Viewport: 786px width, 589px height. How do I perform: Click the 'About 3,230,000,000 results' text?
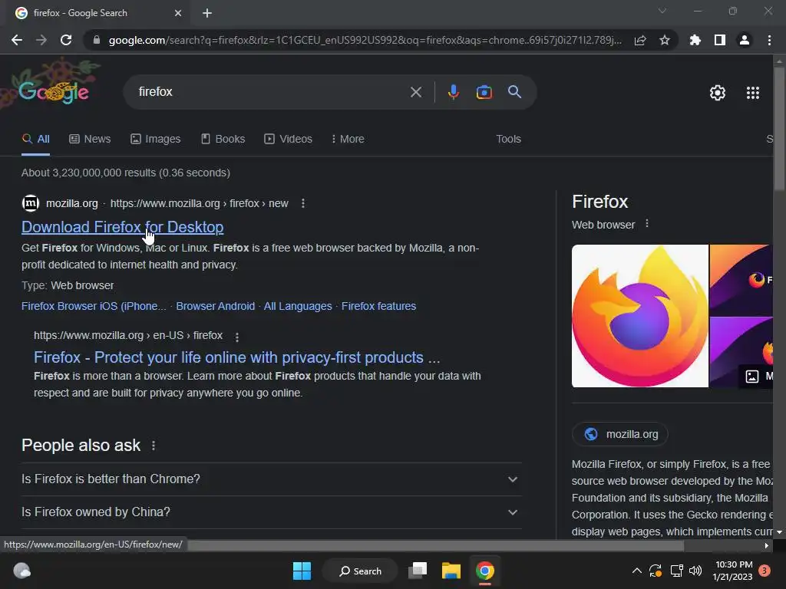point(126,173)
